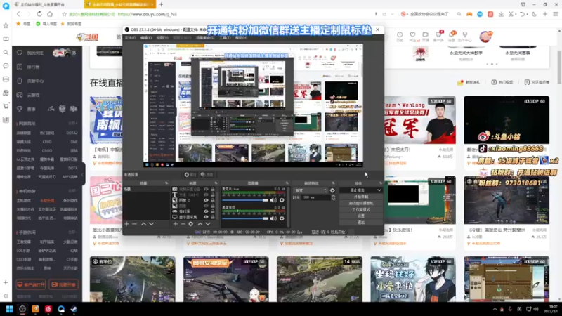Open microphone channel settings gear
The image size is (562, 316).
(282, 200)
